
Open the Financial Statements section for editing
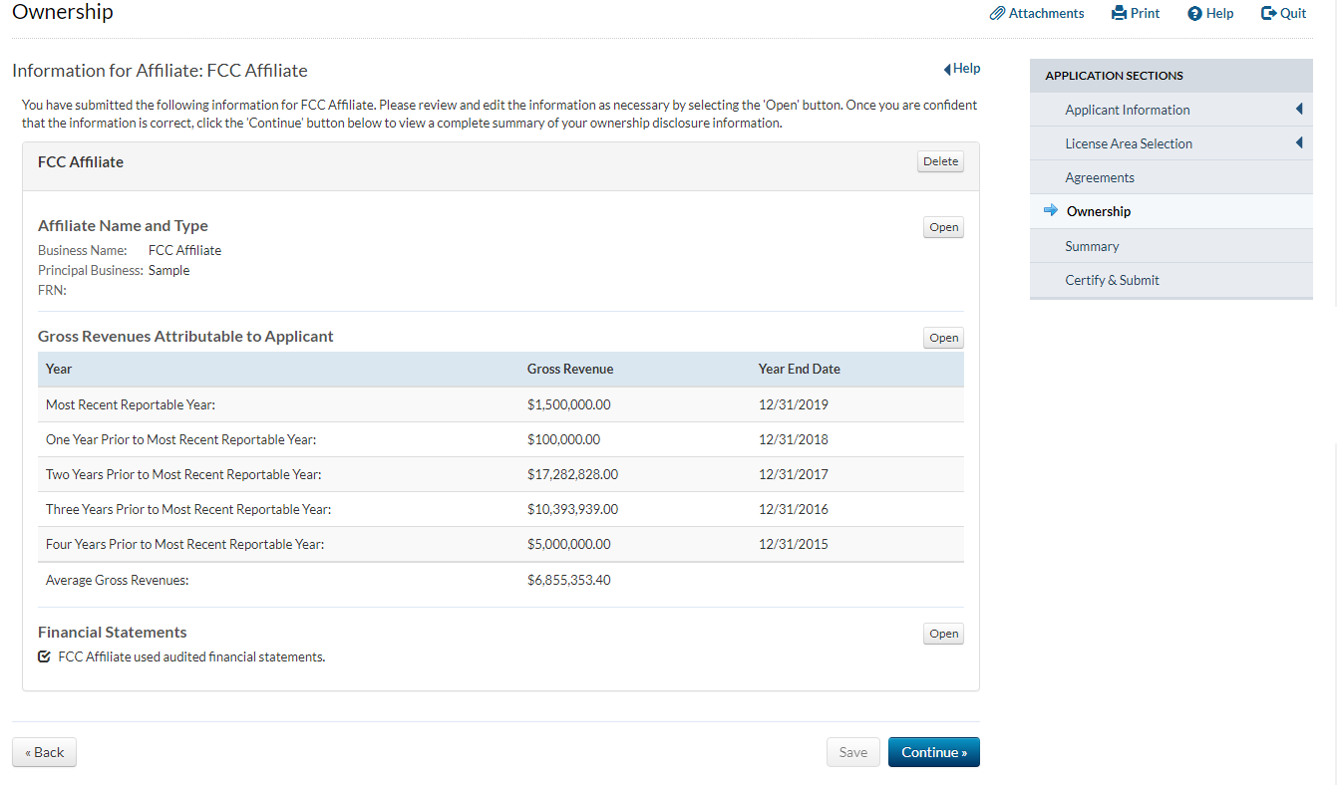[943, 634]
